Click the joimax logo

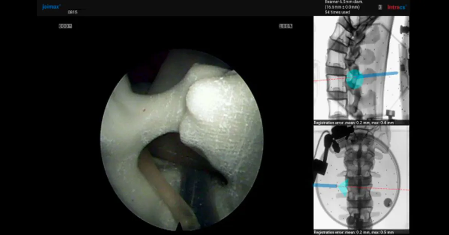[51, 6]
